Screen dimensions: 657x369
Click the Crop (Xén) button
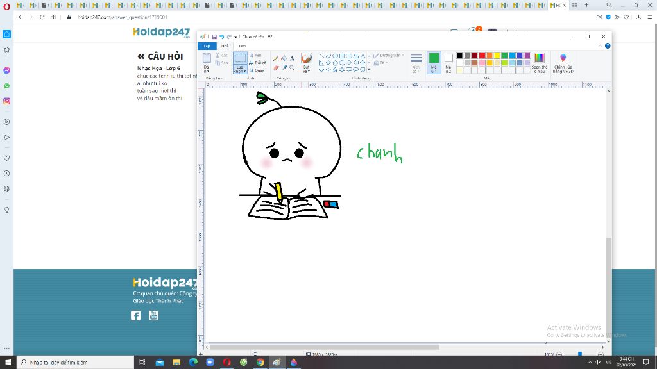(x=255, y=55)
